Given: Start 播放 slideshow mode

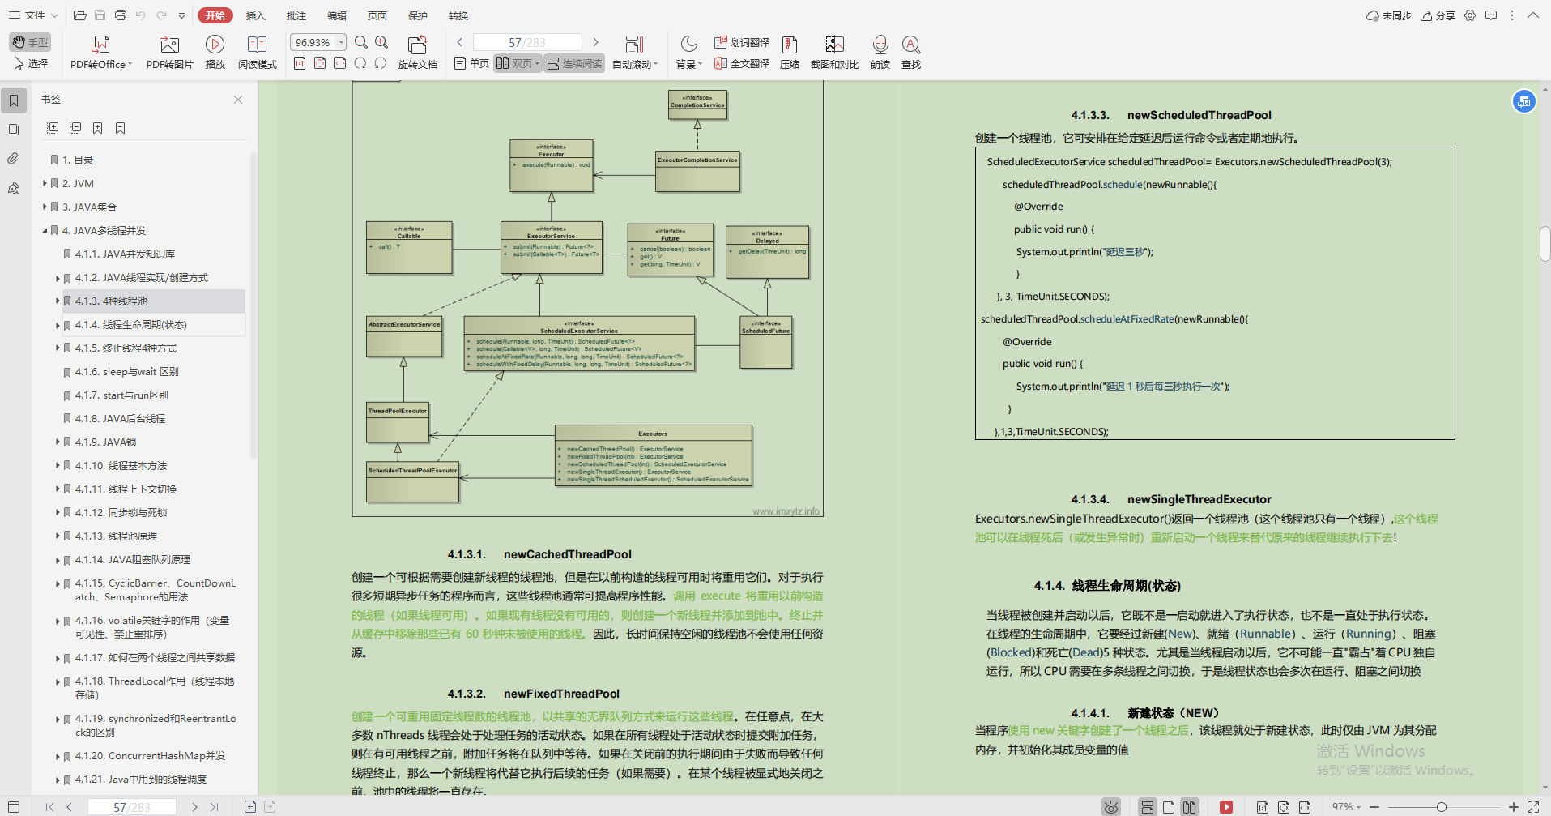Looking at the screenshot, I should coord(215,53).
